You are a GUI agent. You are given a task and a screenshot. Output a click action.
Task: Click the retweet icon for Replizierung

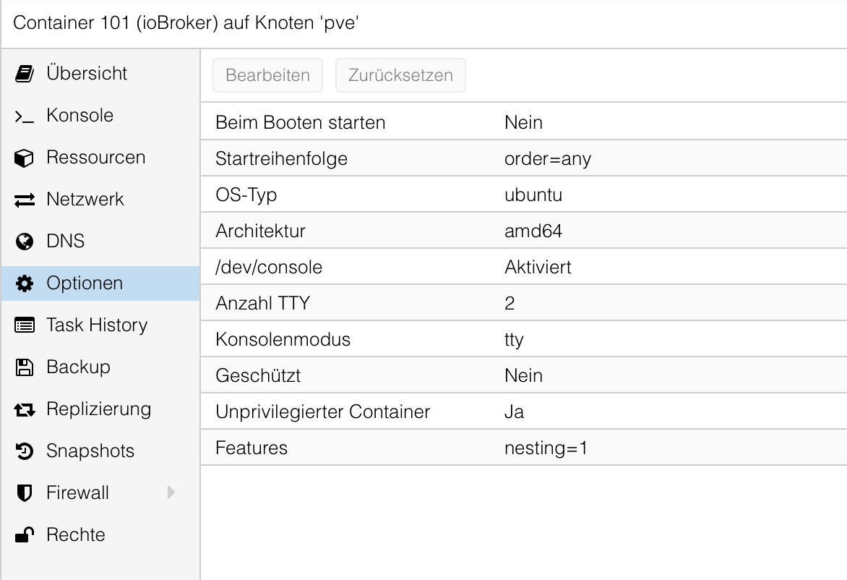click(x=25, y=409)
